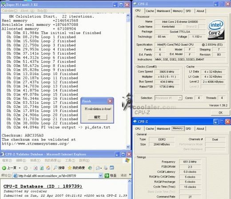
Task: Open the Help(H) menu in Super PI
Action: [42, 11]
